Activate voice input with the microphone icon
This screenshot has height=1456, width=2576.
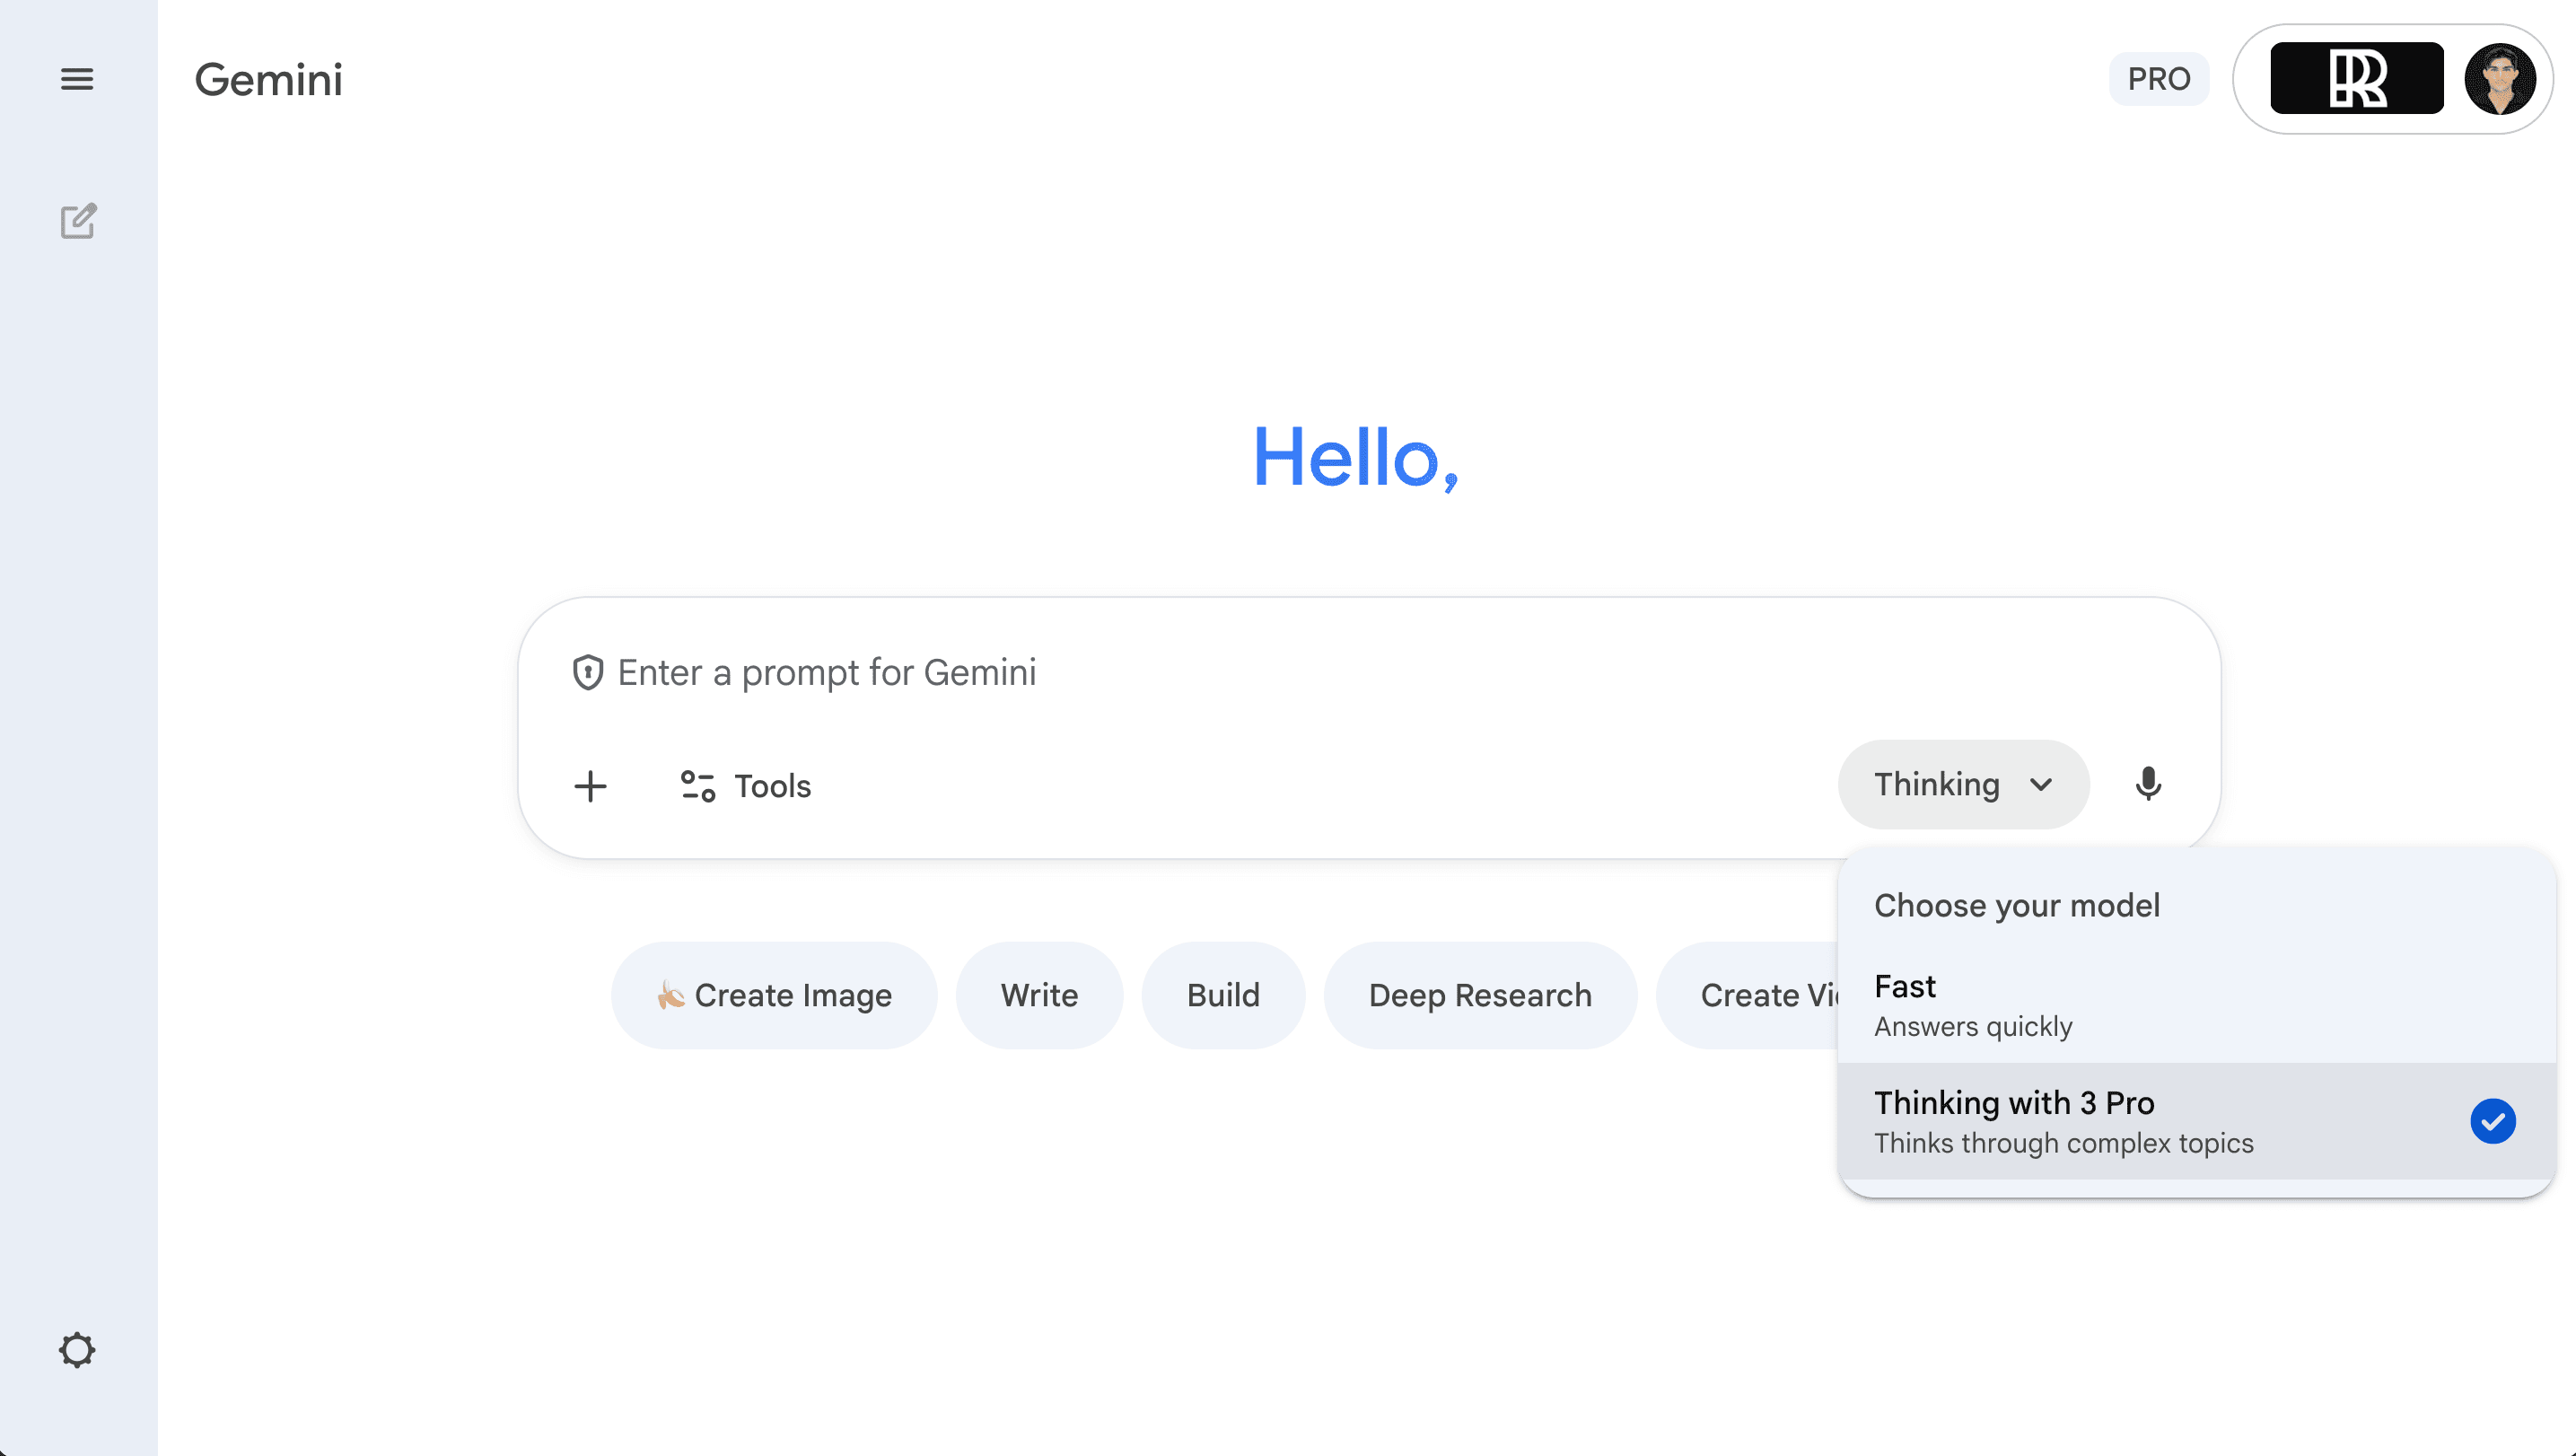(x=2149, y=785)
